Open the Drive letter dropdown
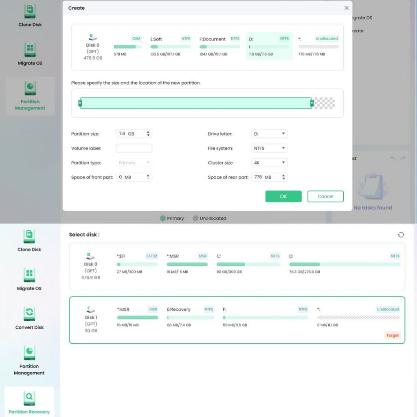417x417 pixels. click(x=269, y=134)
